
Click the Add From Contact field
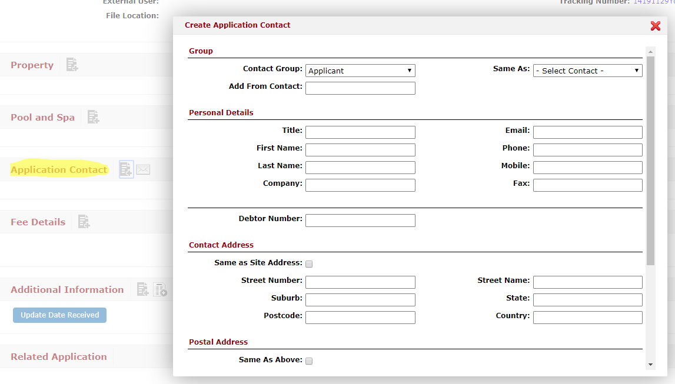point(360,88)
